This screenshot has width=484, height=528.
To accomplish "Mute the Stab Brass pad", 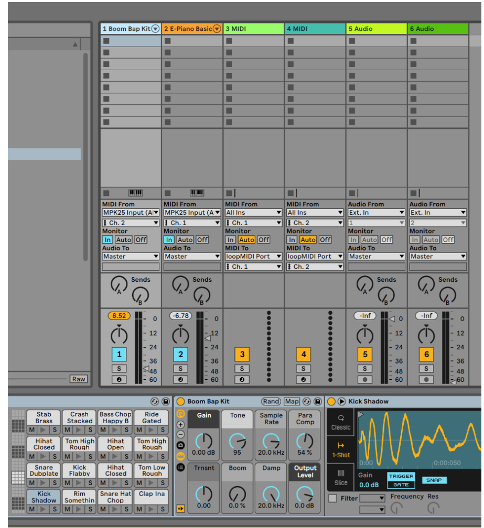I will (x=31, y=430).
